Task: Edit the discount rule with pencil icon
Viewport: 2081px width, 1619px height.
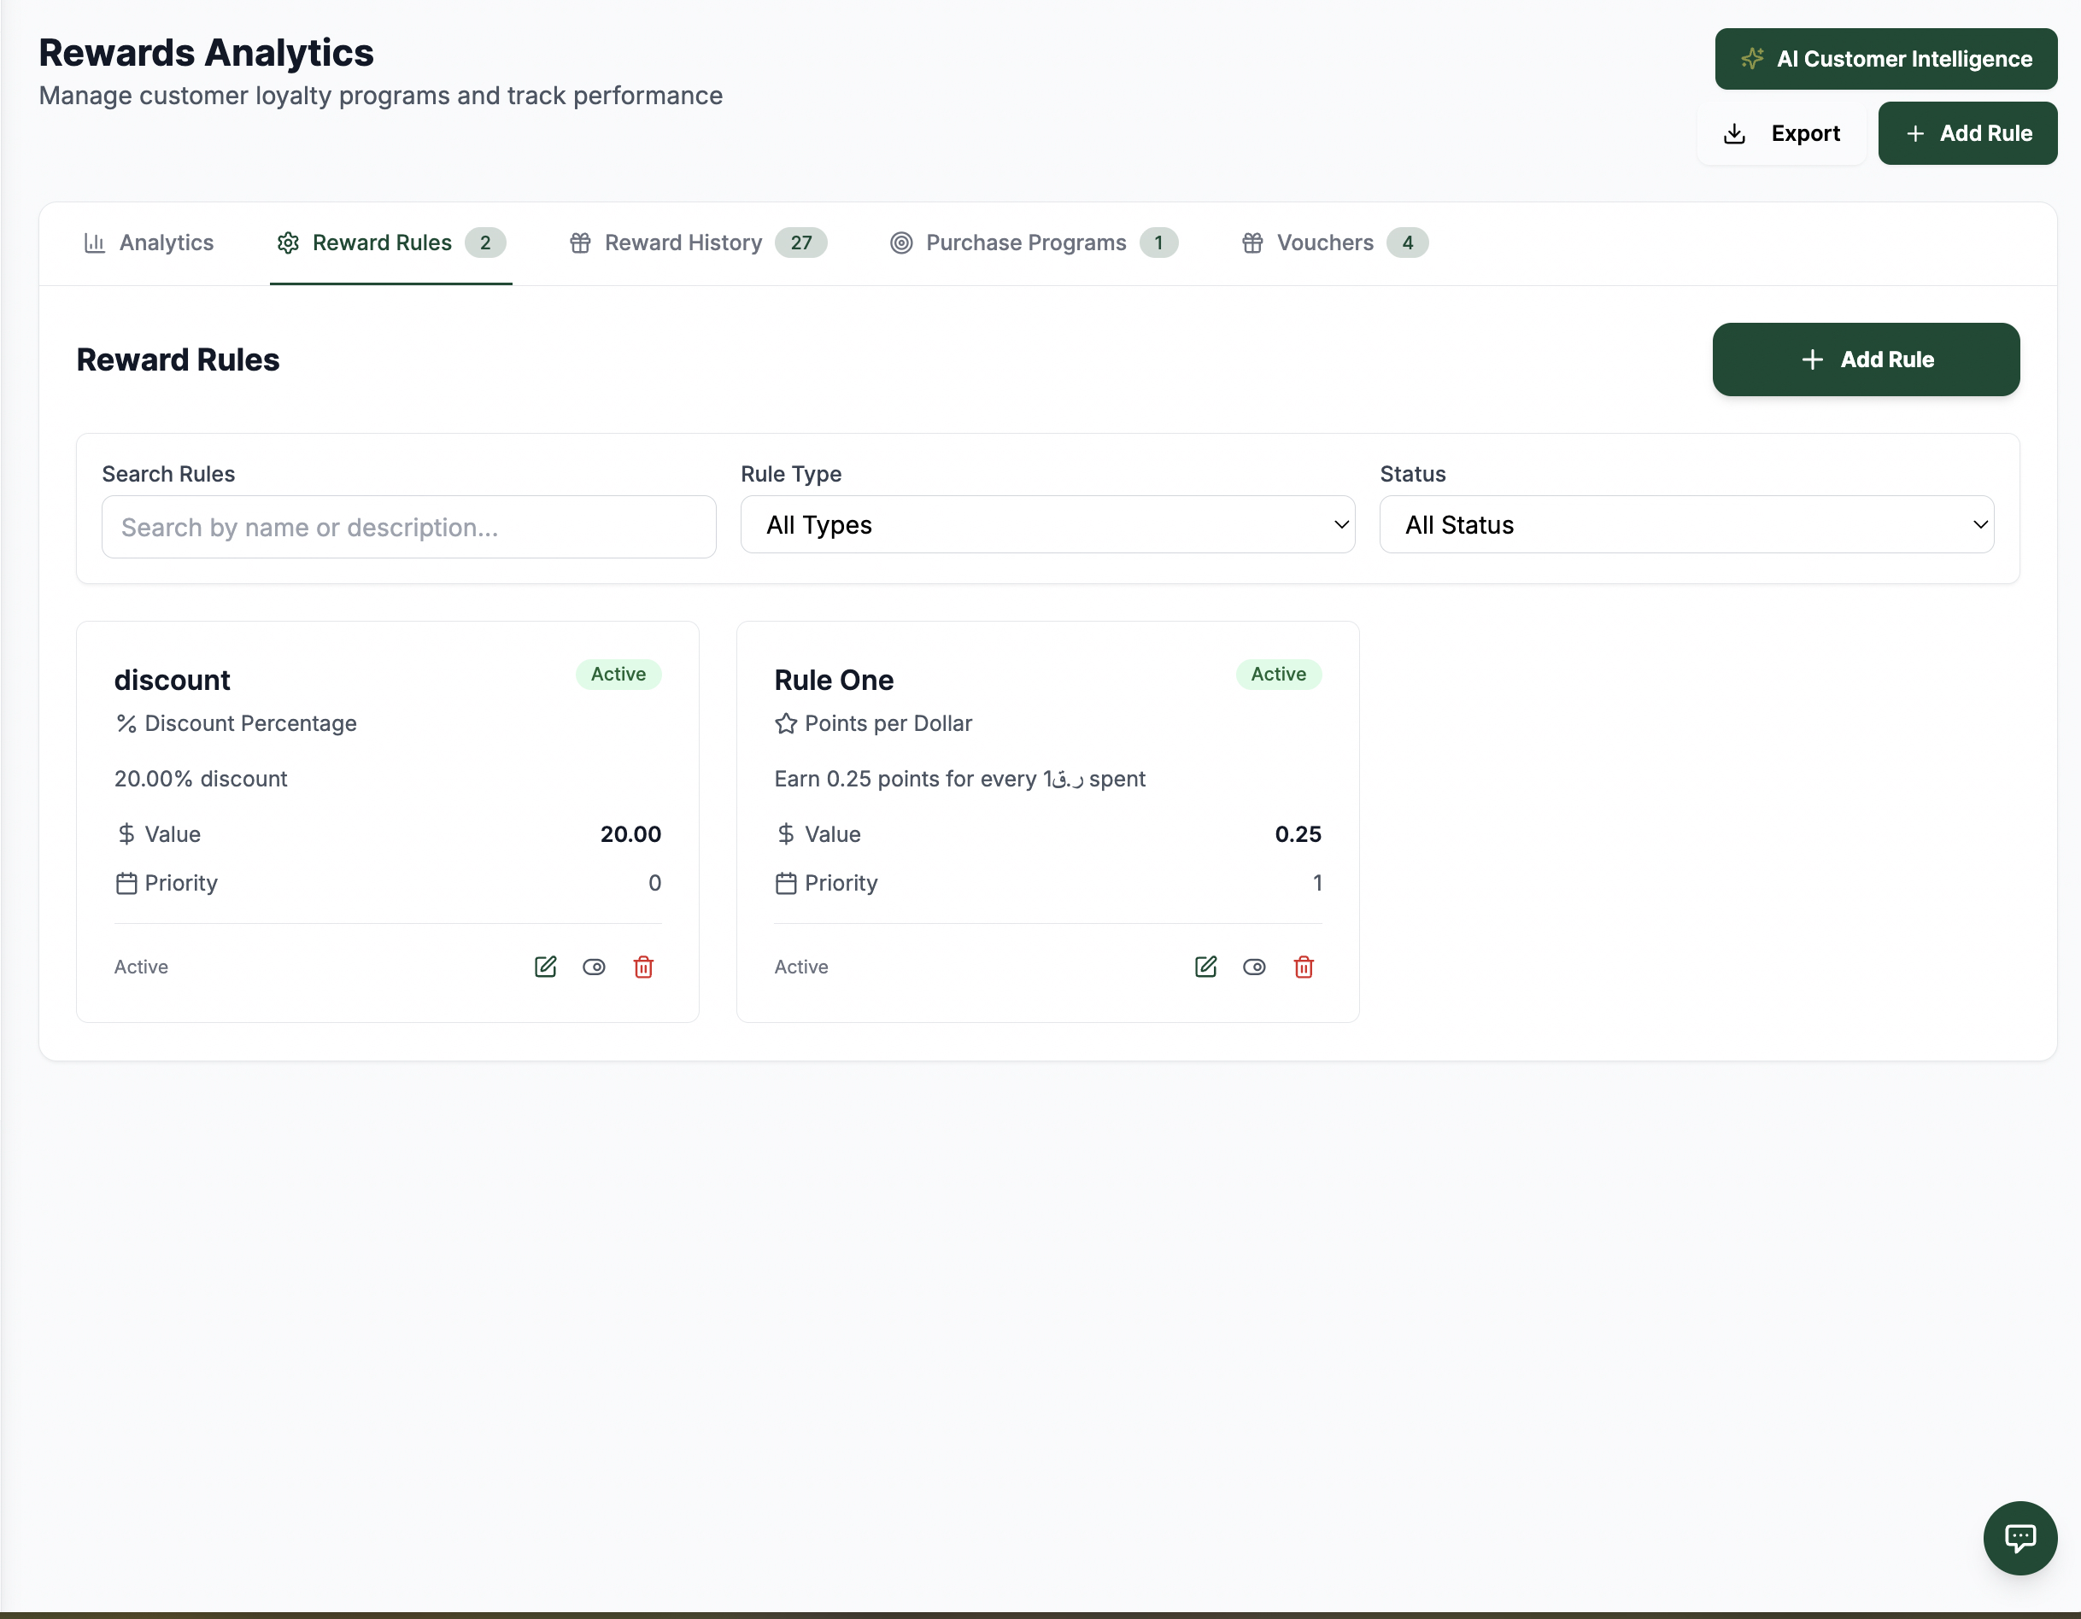Action: (x=545, y=967)
